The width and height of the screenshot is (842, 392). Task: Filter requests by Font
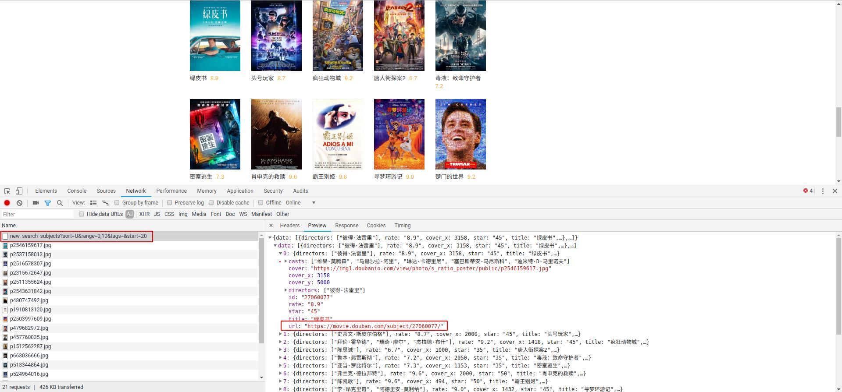click(x=216, y=214)
